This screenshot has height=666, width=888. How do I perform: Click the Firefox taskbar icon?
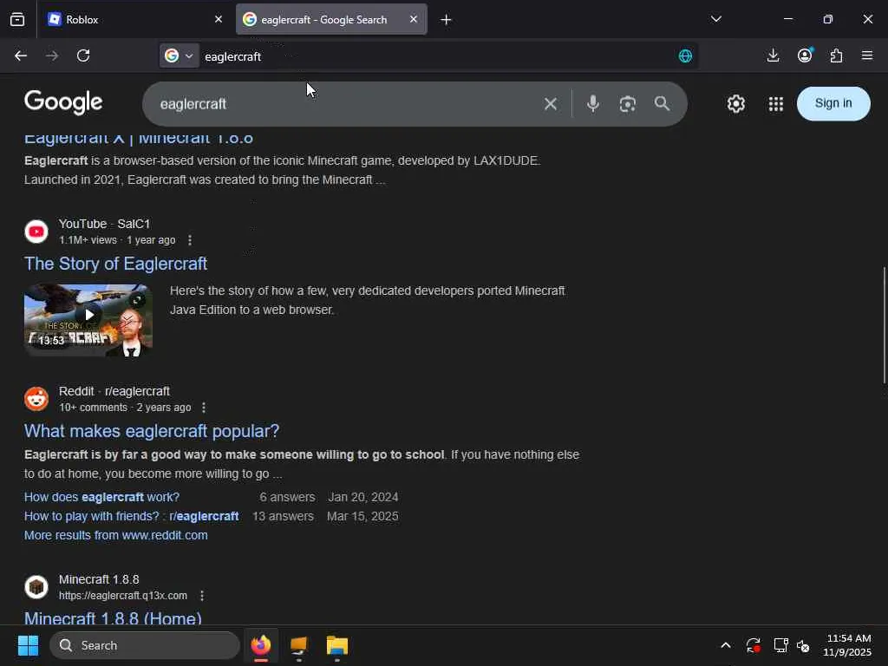[x=261, y=645]
